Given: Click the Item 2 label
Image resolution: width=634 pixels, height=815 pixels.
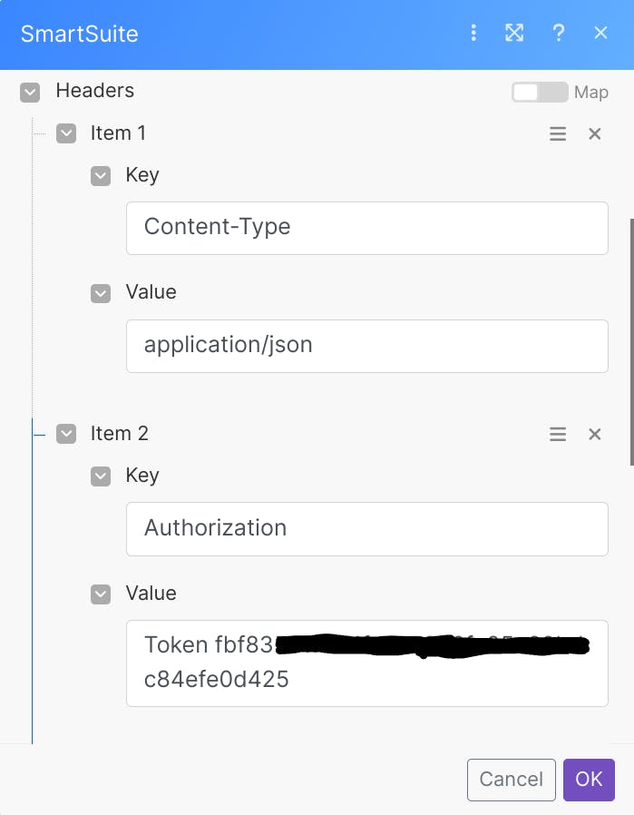Looking at the screenshot, I should coord(120,434).
